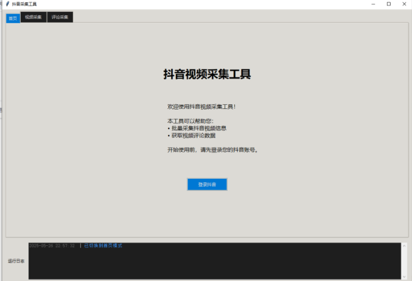Click the feather app icon in title bar

pyautogui.click(x=7, y=4)
